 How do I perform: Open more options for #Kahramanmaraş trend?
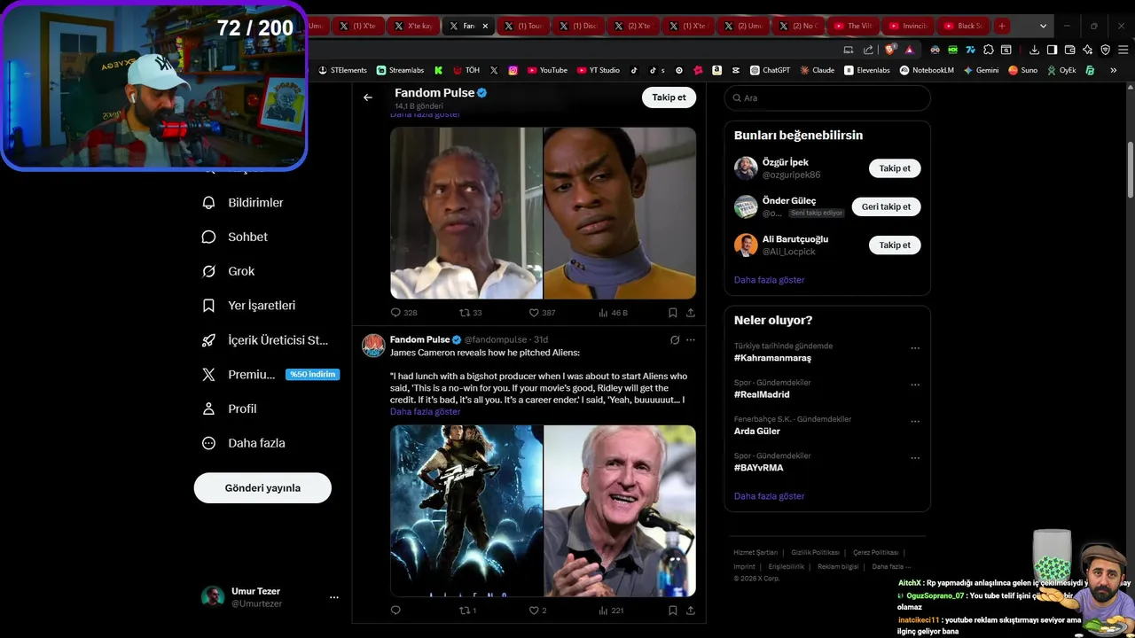pyautogui.click(x=915, y=348)
